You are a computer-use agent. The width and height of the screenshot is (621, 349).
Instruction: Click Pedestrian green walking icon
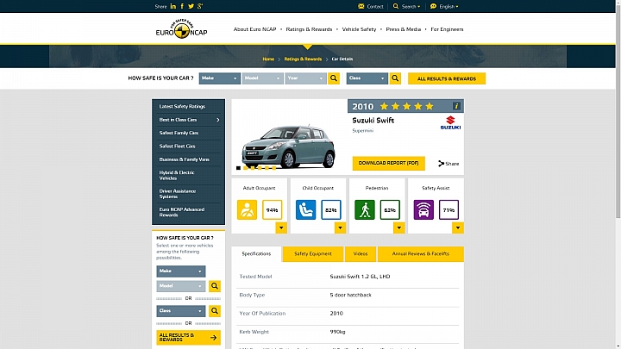coord(365,209)
